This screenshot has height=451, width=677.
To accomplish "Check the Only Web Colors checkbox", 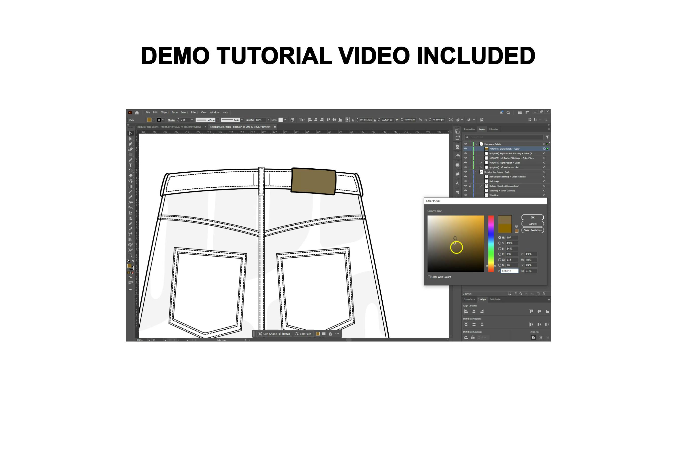I will (x=429, y=277).
